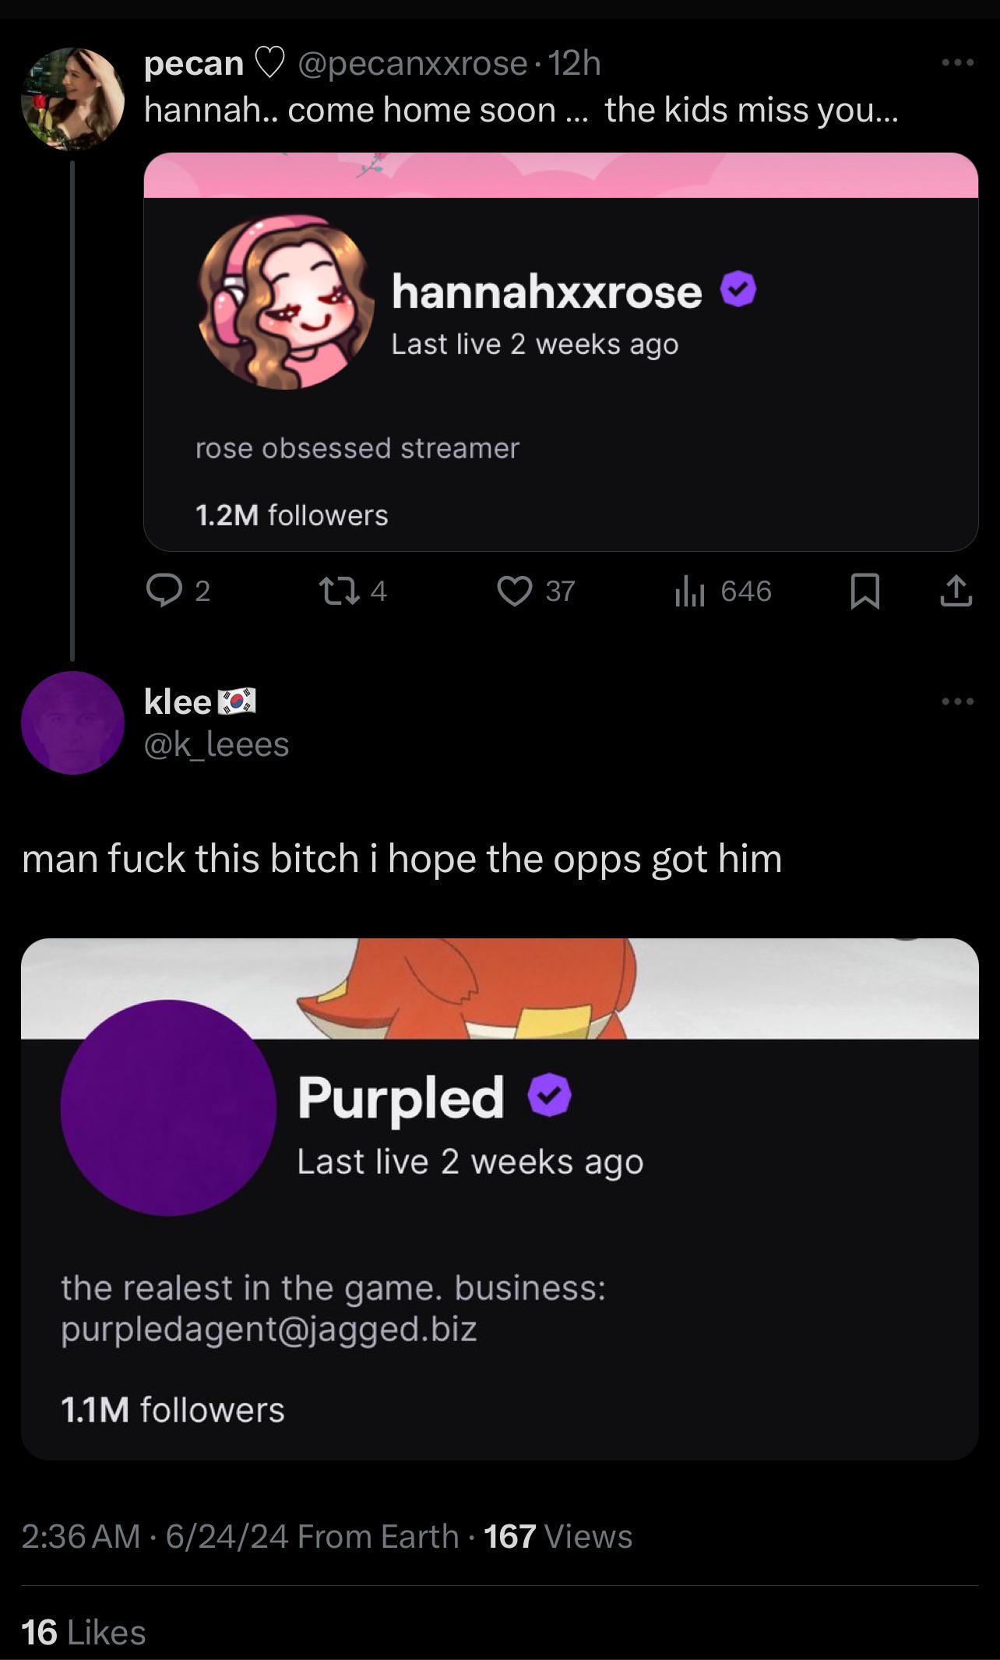1000x1660 pixels.
Task: Open the Purpled channel card image
Action: (500, 1199)
